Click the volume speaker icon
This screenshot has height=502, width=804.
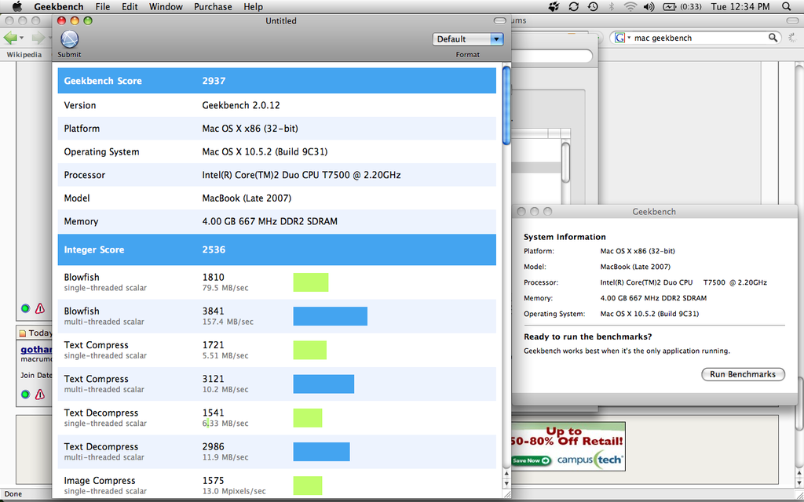649,6
